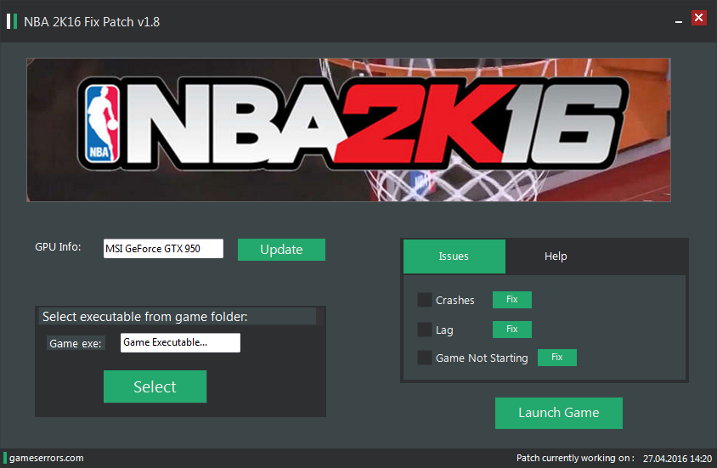Image resolution: width=717 pixels, height=468 pixels.
Task: Click the Game Executable input field
Action: [x=180, y=343]
